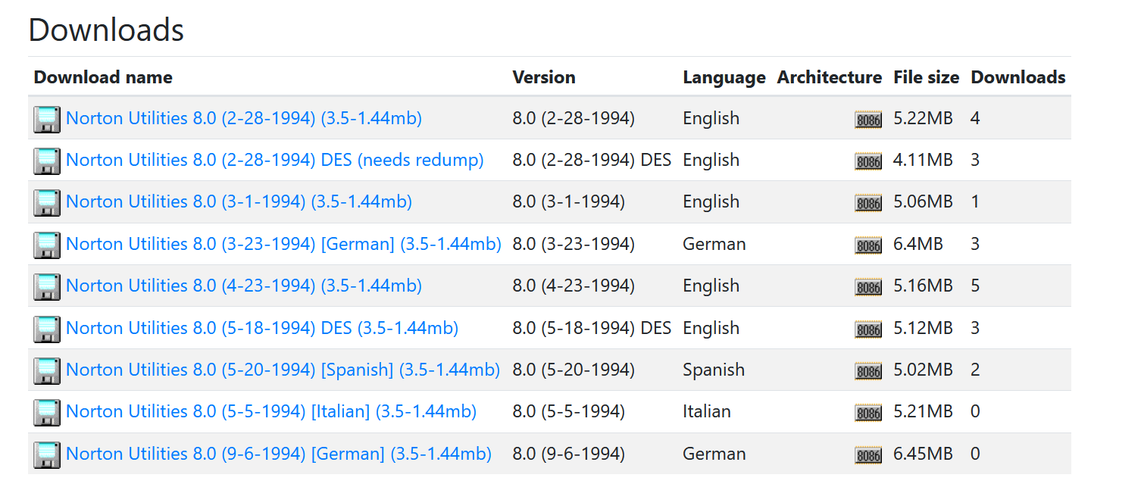Click floppy icon for 3-23-1994 German download
The image size is (1141, 484).
pos(47,245)
